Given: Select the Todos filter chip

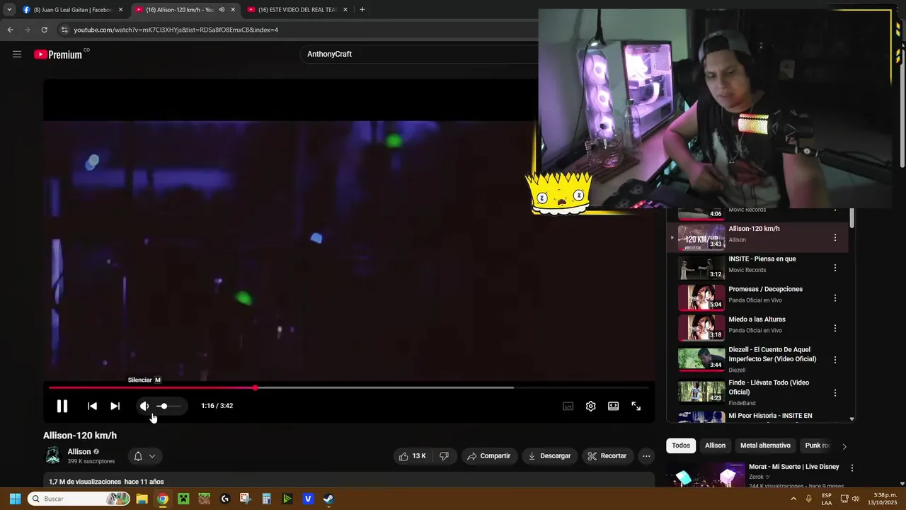Looking at the screenshot, I should click(x=681, y=446).
